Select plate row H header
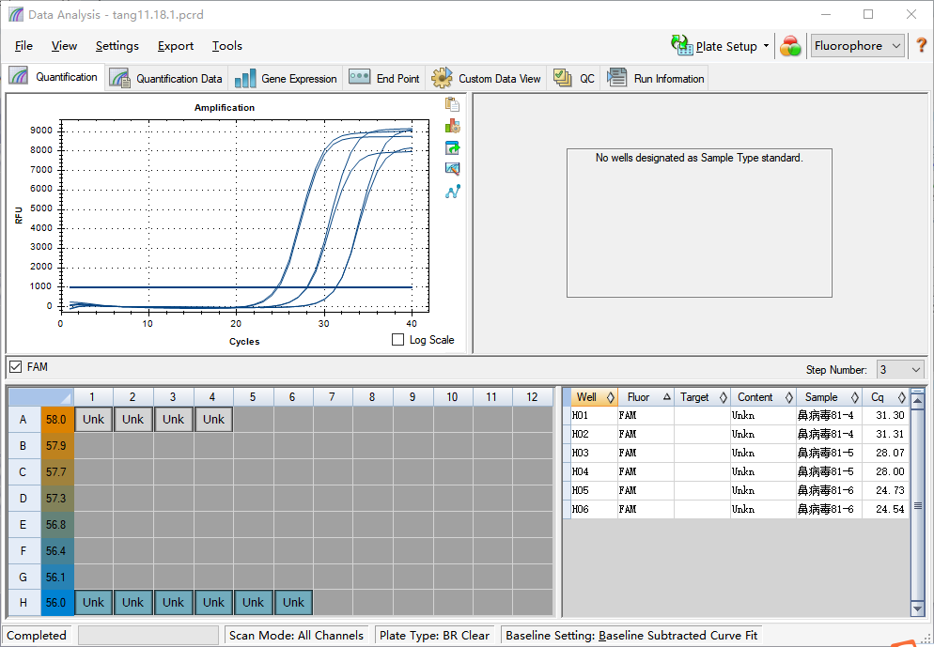934x647 pixels. pyautogui.click(x=23, y=602)
